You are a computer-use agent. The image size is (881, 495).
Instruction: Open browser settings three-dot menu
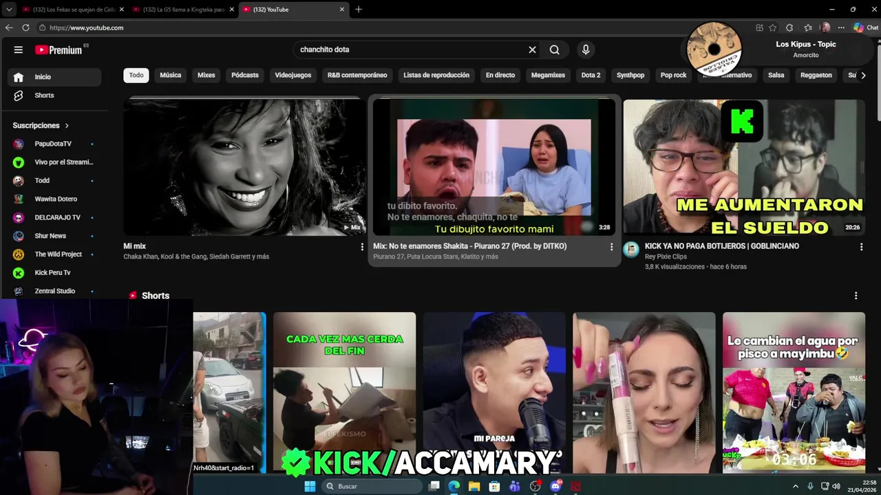pyautogui.click(x=841, y=27)
